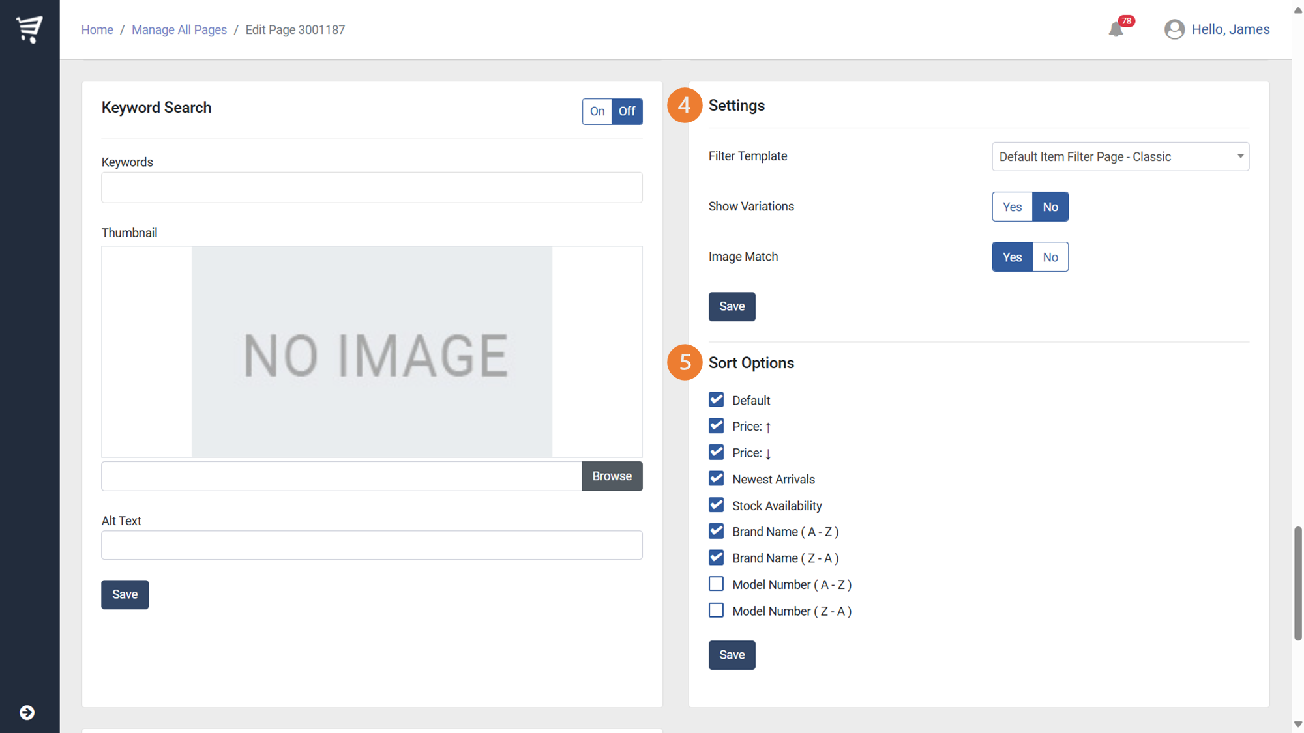Click into the Keywords input field
Viewport: 1304px width, 733px height.
[372, 188]
